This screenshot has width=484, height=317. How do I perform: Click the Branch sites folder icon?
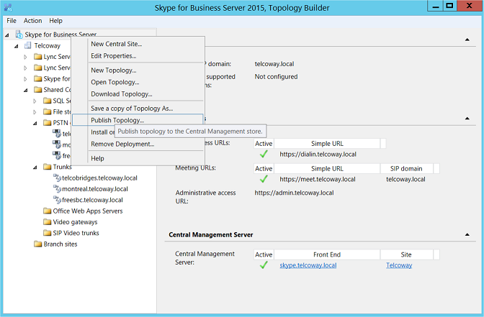coord(38,244)
